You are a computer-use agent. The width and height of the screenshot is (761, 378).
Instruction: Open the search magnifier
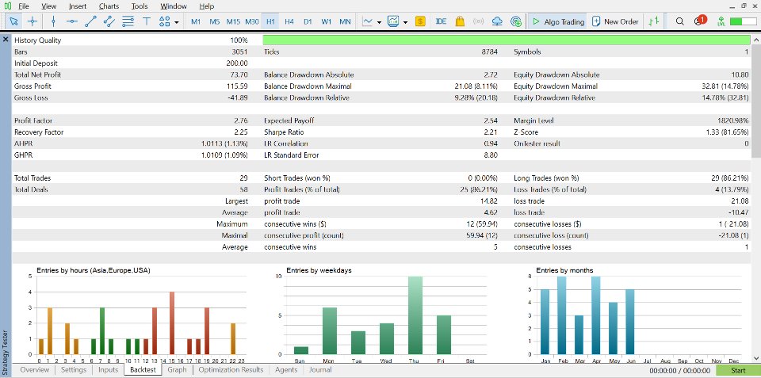(x=680, y=21)
